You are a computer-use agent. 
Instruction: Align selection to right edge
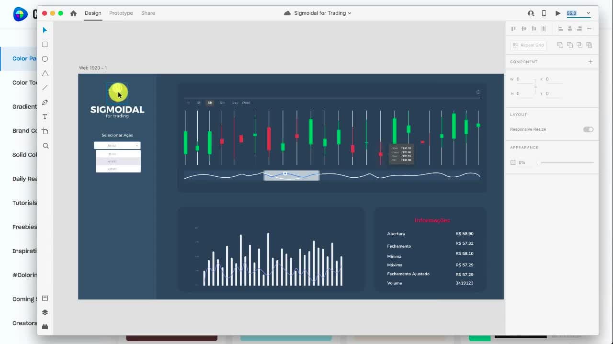(x=579, y=29)
